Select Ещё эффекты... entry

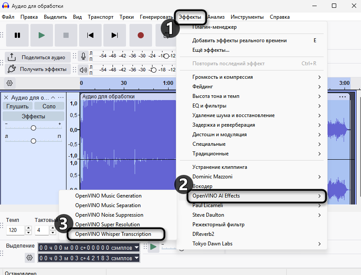pos(252,50)
